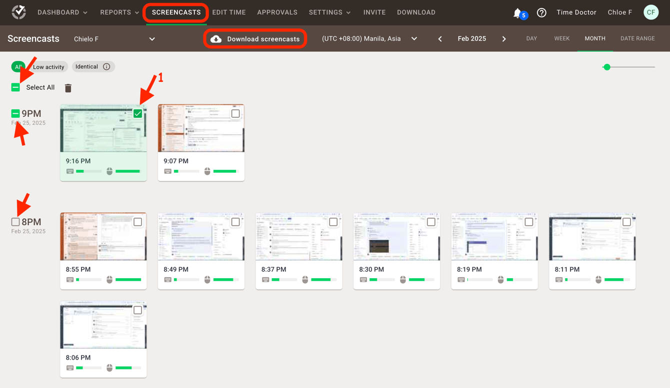Expand the SETTINGS menu dropdown

click(x=329, y=12)
